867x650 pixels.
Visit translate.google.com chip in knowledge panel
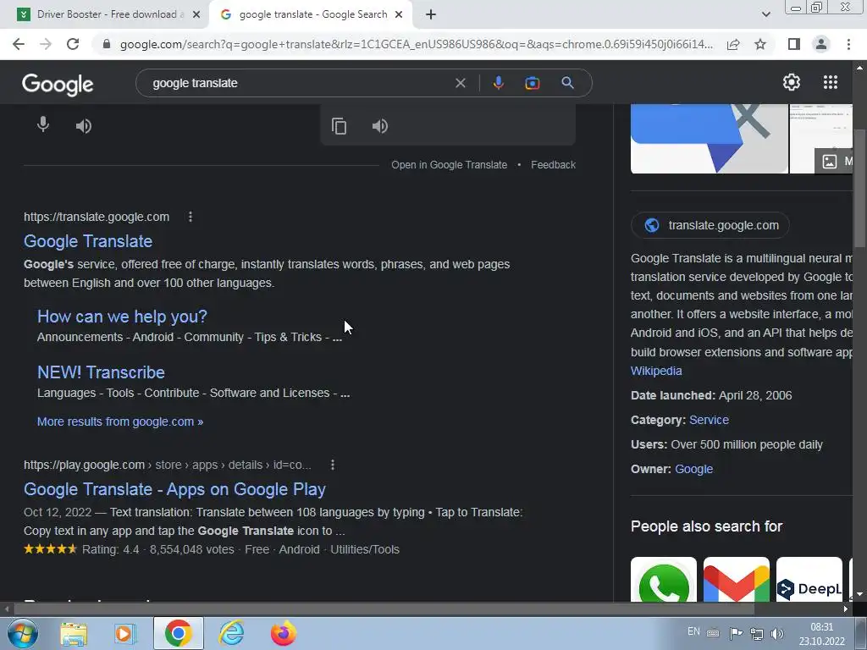point(710,225)
